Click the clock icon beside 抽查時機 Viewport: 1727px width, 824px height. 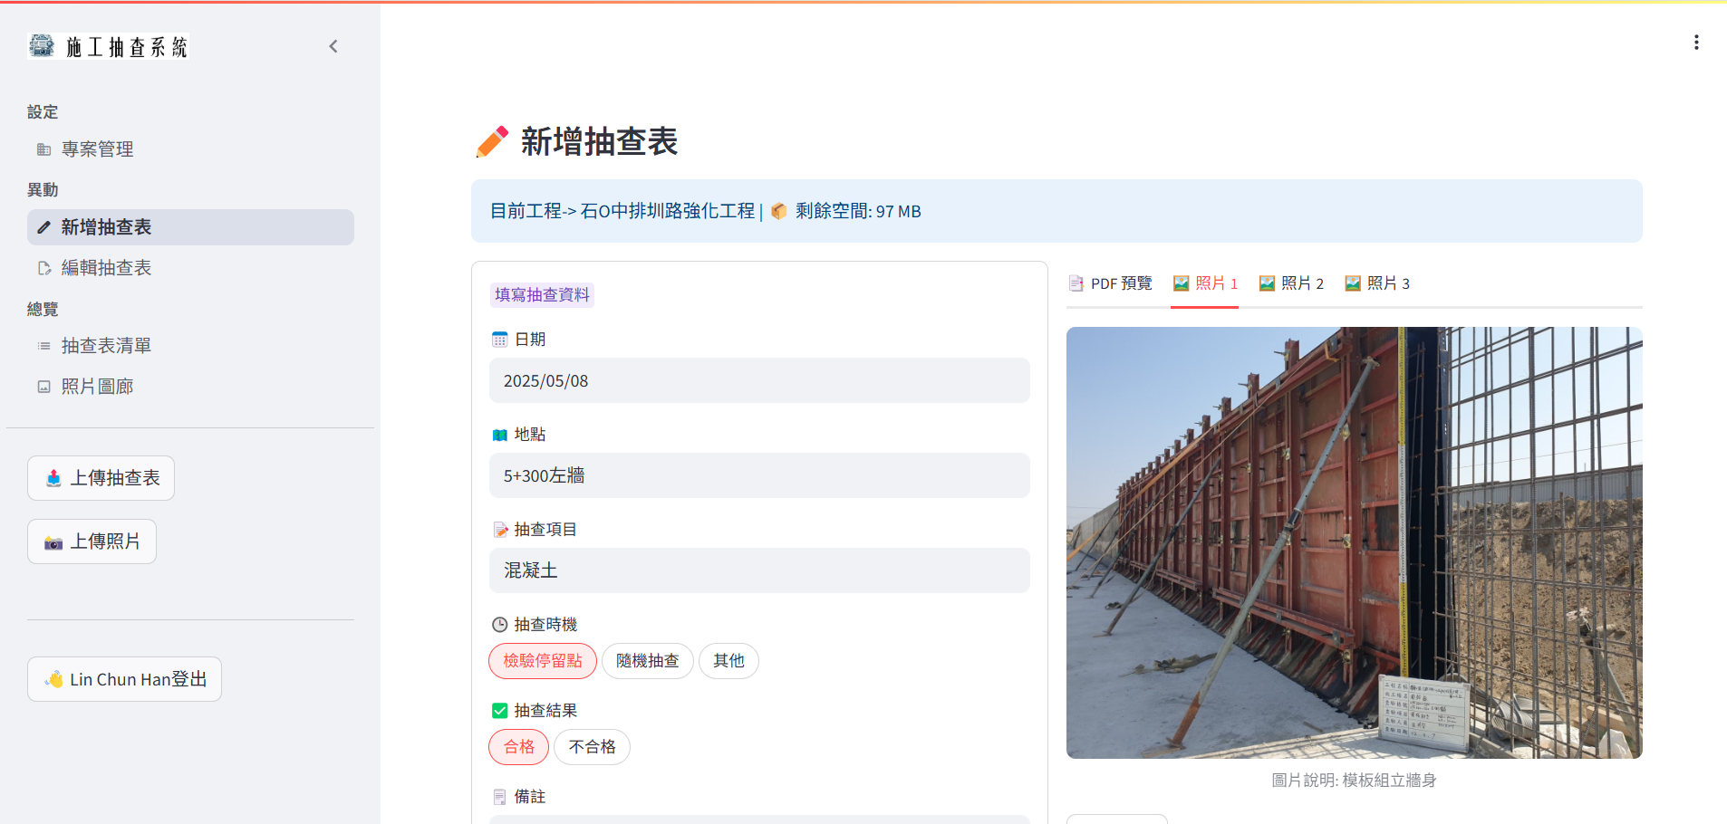tap(499, 625)
